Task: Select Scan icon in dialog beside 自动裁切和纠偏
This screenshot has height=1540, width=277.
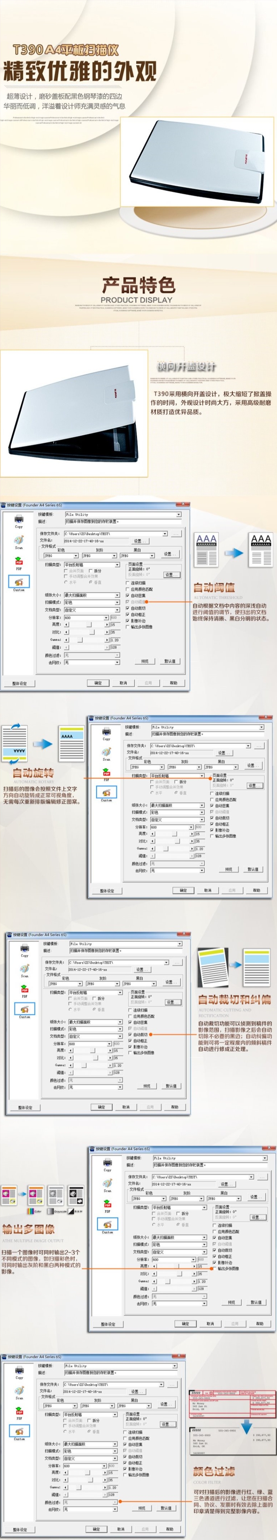Action: point(24,968)
